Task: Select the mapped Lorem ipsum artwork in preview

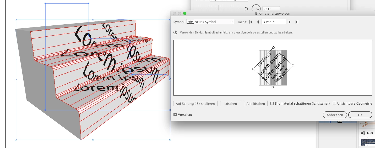Action: click(x=273, y=67)
